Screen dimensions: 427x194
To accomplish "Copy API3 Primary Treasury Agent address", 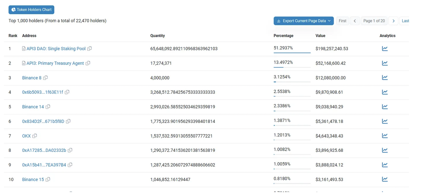I will click(x=88, y=63).
